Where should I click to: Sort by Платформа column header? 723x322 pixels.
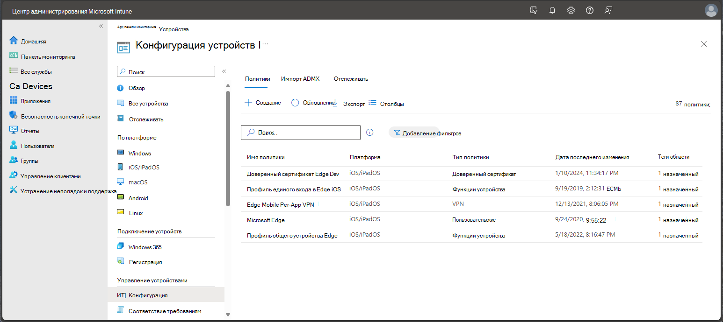(365, 157)
